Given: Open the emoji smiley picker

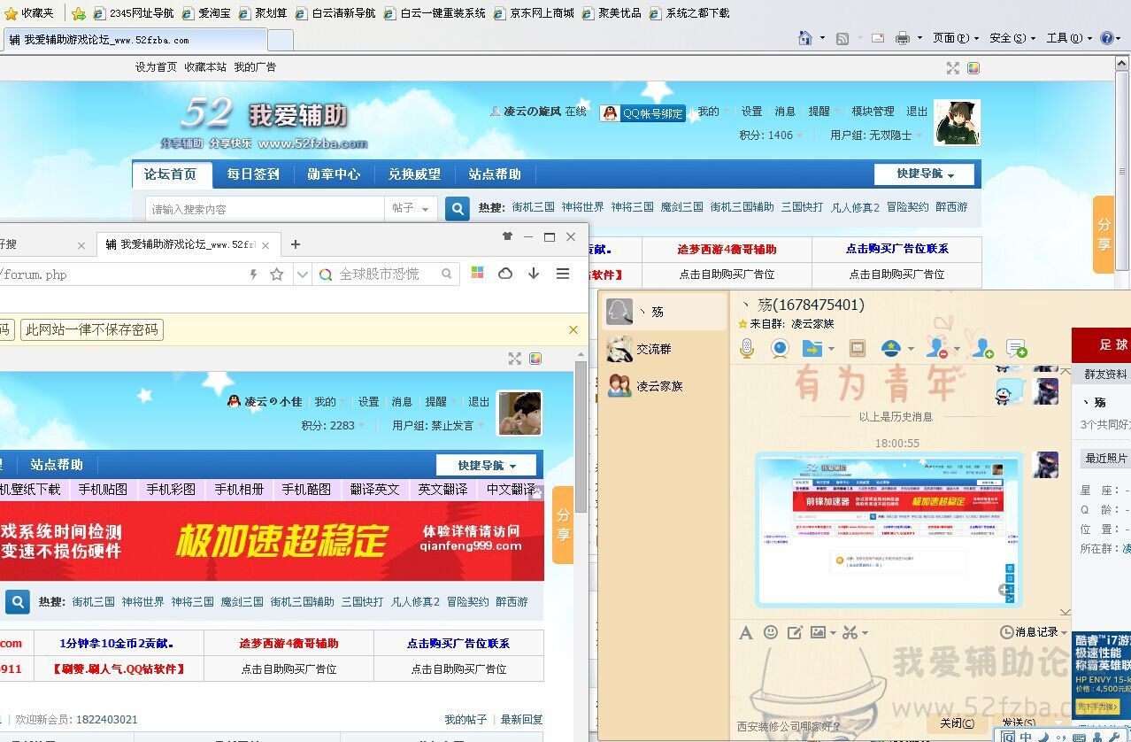Looking at the screenshot, I should [x=771, y=632].
